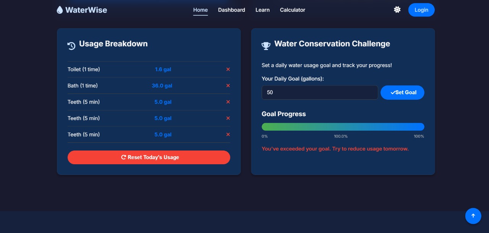Select the Bath (1 time) label
Viewport: 489px width, 233px height.
(83, 86)
